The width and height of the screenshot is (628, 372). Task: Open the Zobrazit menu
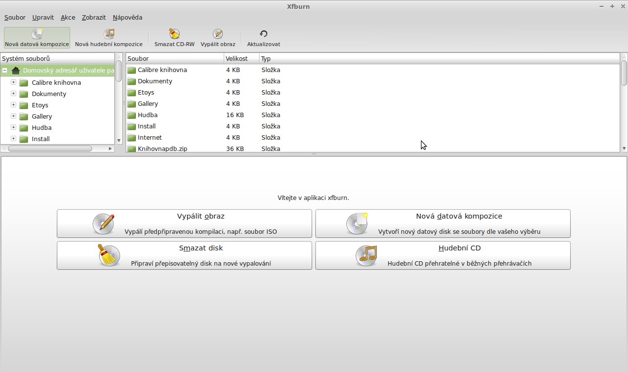(94, 17)
